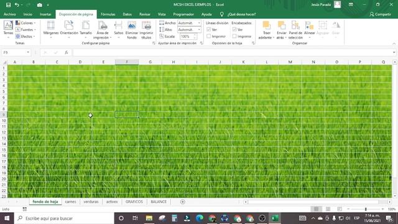The image size is (398, 224).
Task: Switch to Page Layout view in status bar
Action: coord(328,209)
